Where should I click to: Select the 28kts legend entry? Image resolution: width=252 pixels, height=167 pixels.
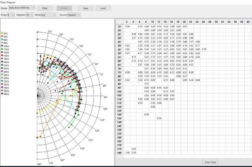[5, 75]
